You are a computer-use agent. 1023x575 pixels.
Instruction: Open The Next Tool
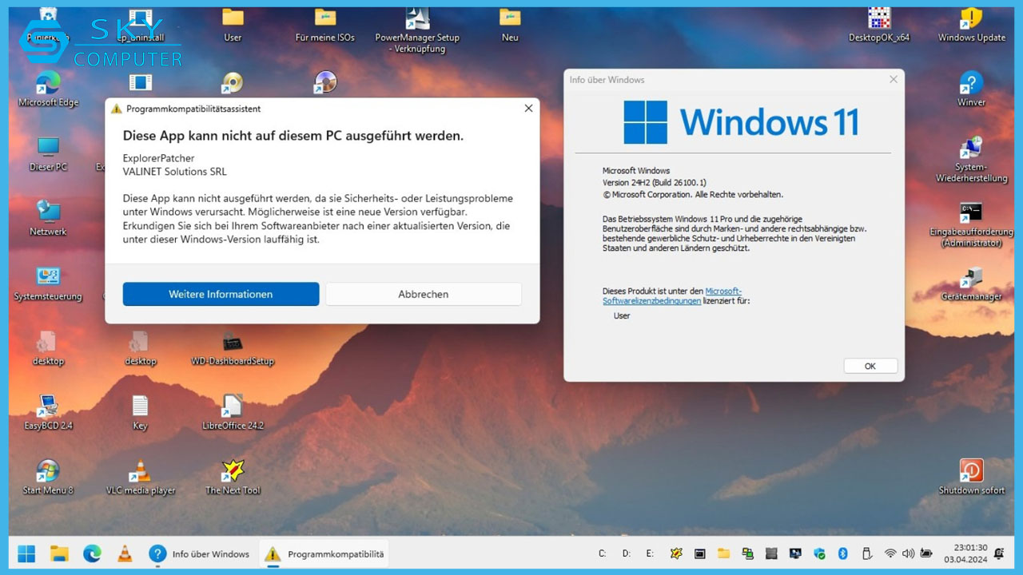tap(233, 471)
